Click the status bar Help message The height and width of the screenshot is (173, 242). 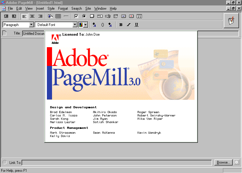14,171
